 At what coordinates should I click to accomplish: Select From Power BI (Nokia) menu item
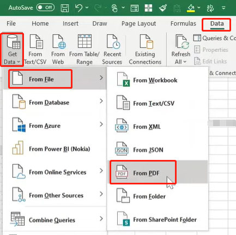click(55, 149)
